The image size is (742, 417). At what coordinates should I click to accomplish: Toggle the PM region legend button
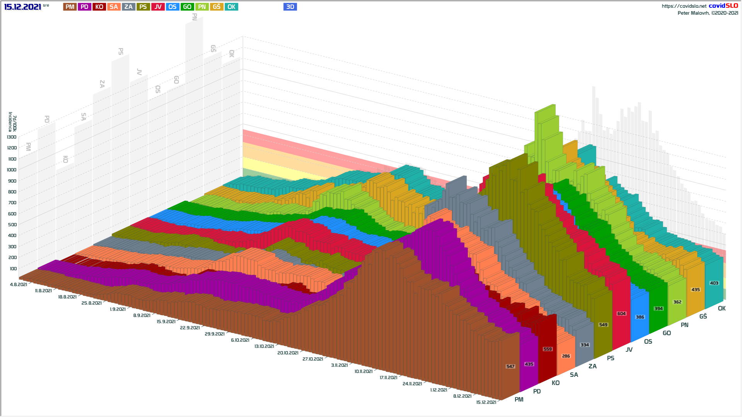click(70, 7)
